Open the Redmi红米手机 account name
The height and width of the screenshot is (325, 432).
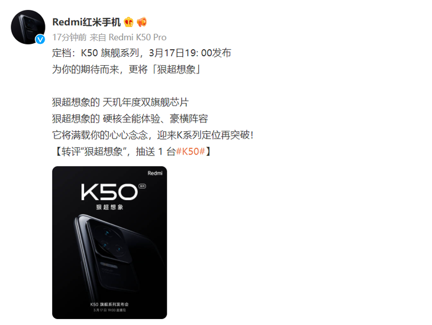pos(86,22)
